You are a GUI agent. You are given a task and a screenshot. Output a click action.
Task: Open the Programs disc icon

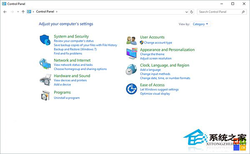(x=45, y=96)
